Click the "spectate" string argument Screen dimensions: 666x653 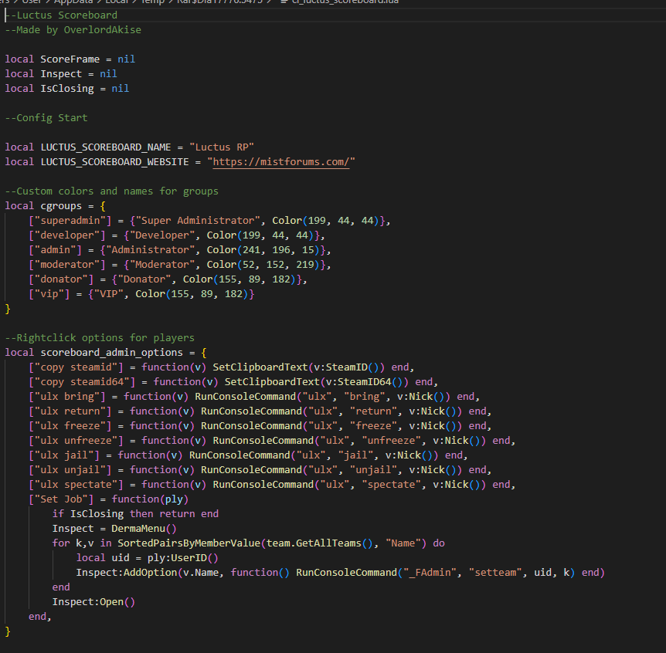(x=391, y=485)
